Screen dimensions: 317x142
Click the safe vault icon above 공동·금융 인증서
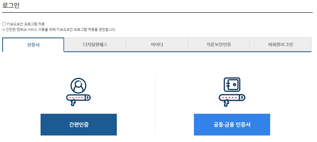pos(232,85)
